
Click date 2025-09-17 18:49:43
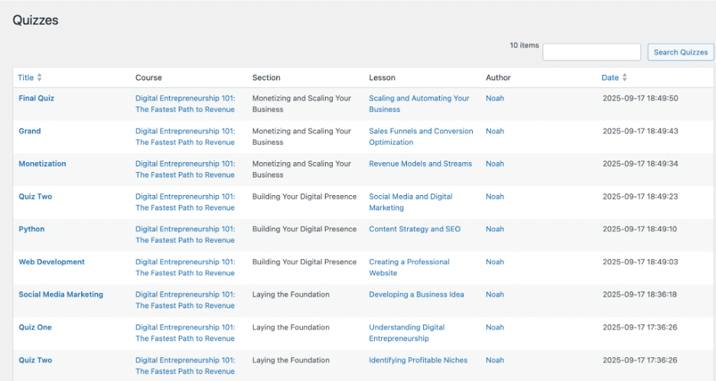click(x=640, y=131)
